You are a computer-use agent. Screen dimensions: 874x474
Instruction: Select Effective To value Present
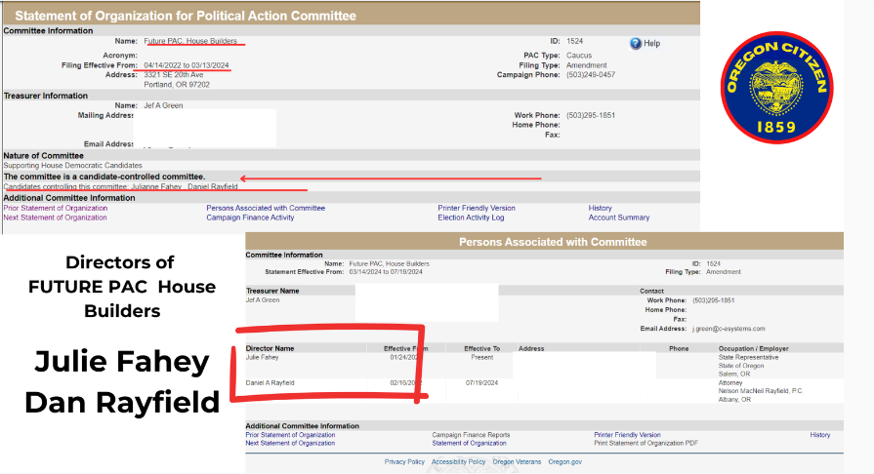point(481,357)
